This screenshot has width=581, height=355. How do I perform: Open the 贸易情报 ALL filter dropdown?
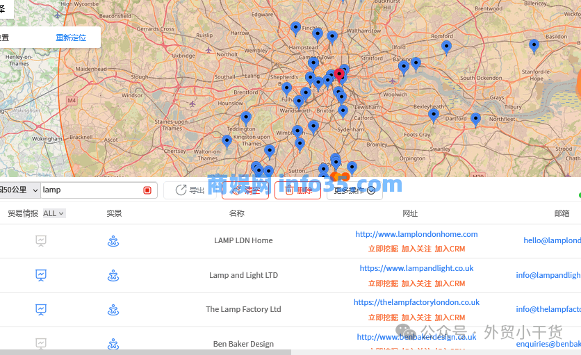tap(54, 213)
